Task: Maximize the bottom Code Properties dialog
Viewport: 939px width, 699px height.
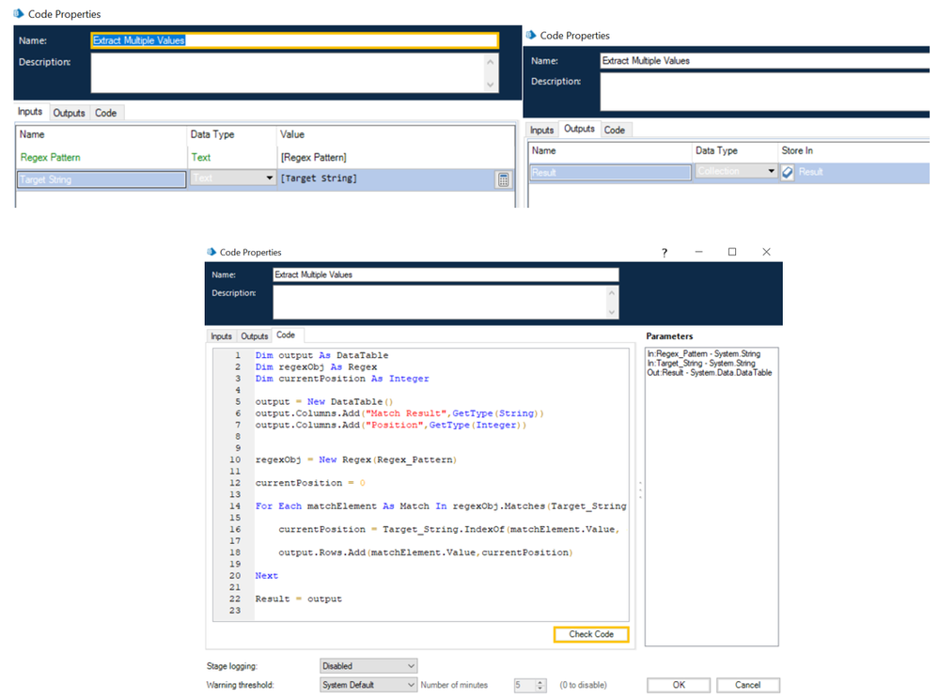Action: [x=732, y=252]
